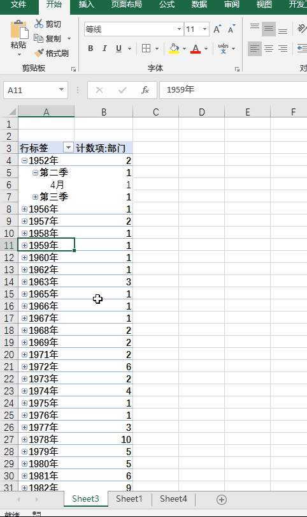The width and height of the screenshot is (307, 517).
Task: Add a new sheet with plus button
Action: pos(222,500)
